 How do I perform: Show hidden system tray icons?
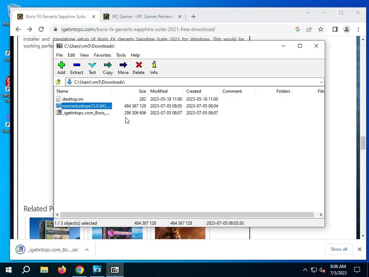305,270
